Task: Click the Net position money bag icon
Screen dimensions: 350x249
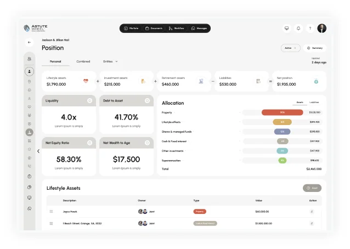Action: [x=316, y=81]
